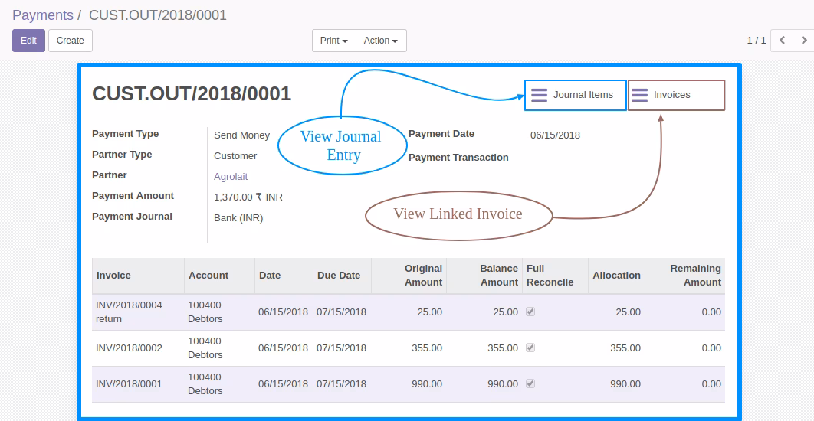Click the pager counter 1 / 1
Screen dimensions: 814x421
pos(757,41)
